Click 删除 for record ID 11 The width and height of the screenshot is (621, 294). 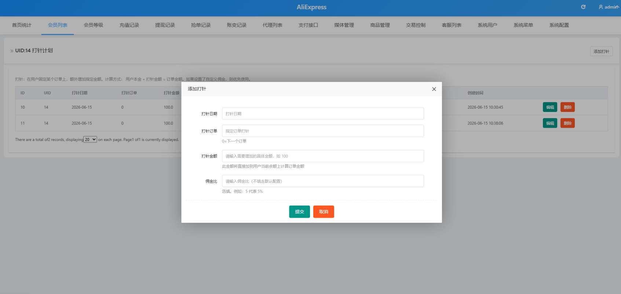tap(567, 123)
